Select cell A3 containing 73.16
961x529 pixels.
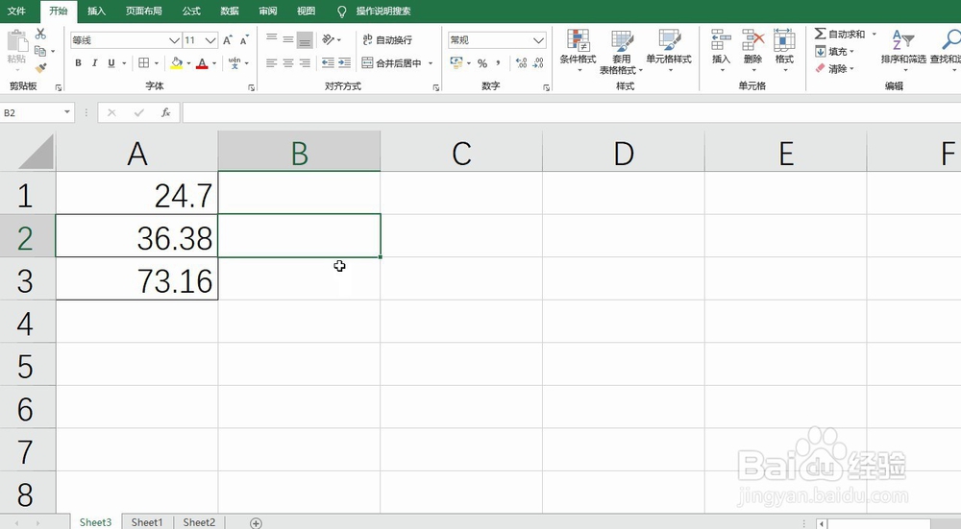point(136,281)
